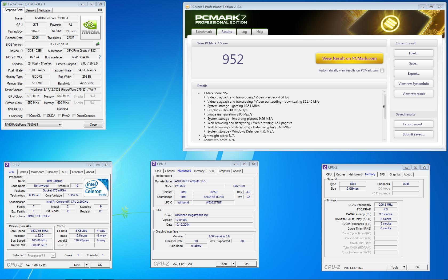
Task: Open the PCMark Log tab
Action: 244,32
